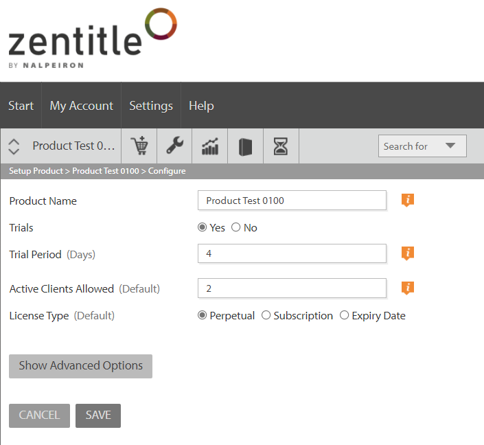Click the Configure breadcrumb

tap(167, 171)
